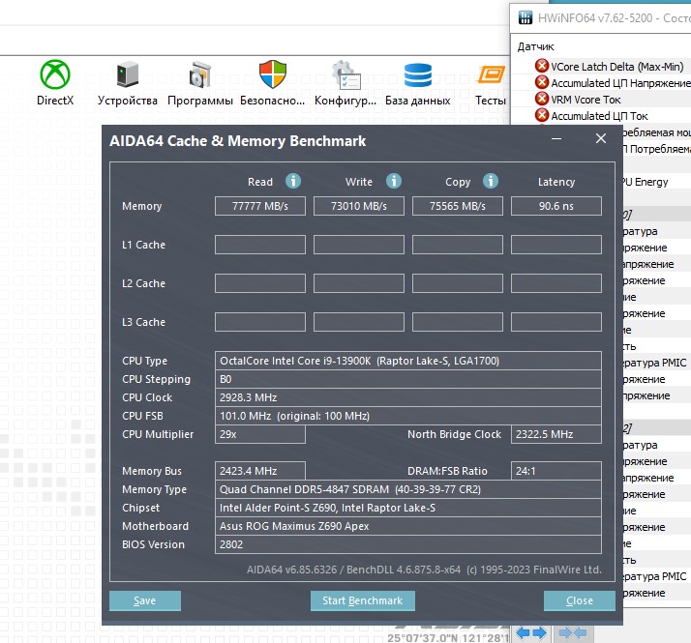Click the CPU FSB value 101.0 MHz

tap(408, 416)
